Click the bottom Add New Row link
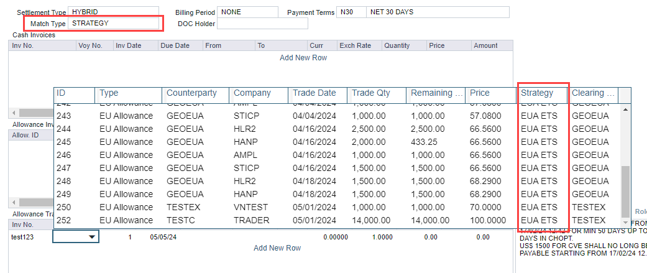This screenshot has height=273, width=647. [277, 248]
